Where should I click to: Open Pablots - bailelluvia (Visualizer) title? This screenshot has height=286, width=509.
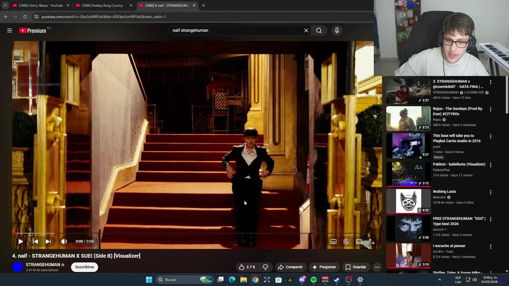click(x=459, y=164)
